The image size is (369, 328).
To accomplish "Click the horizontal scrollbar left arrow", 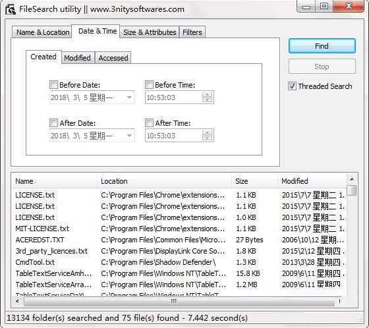I will pyautogui.click(x=17, y=301).
